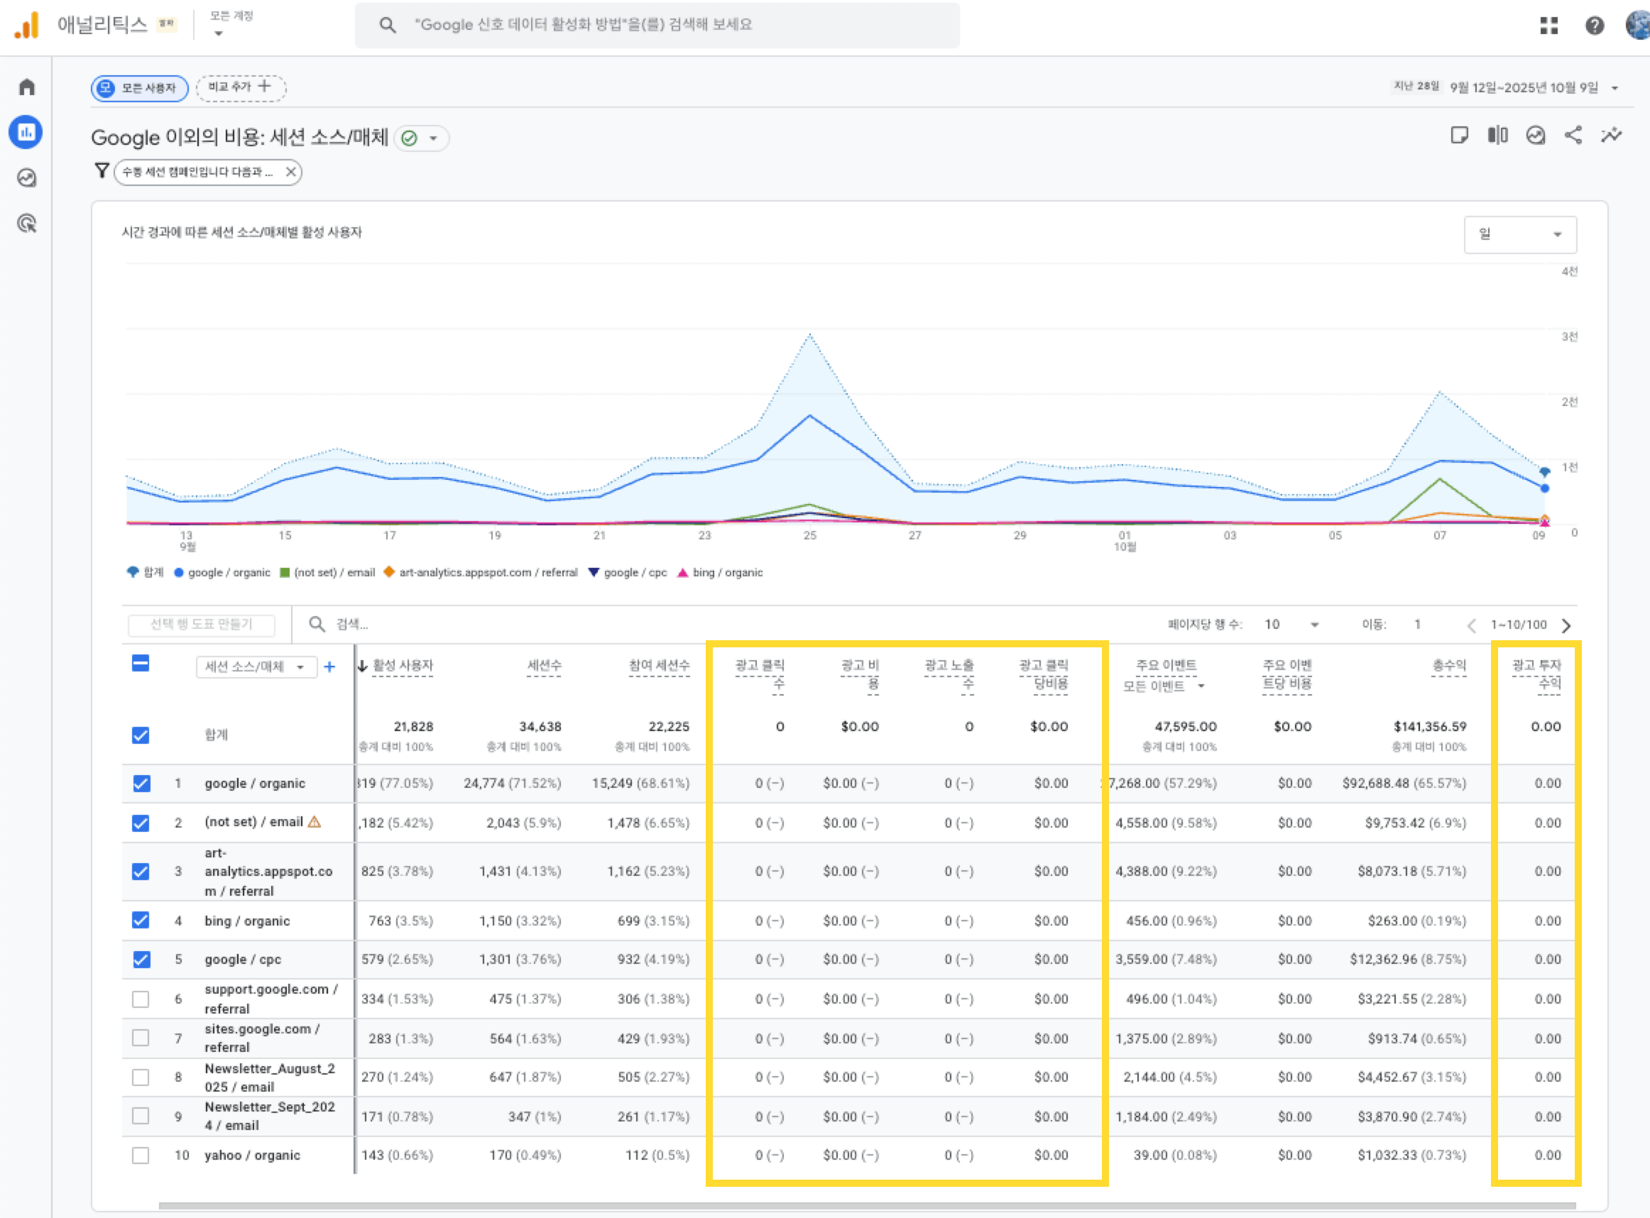Click the edit comparisons column icon
1650x1218 pixels.
tap(1497, 136)
